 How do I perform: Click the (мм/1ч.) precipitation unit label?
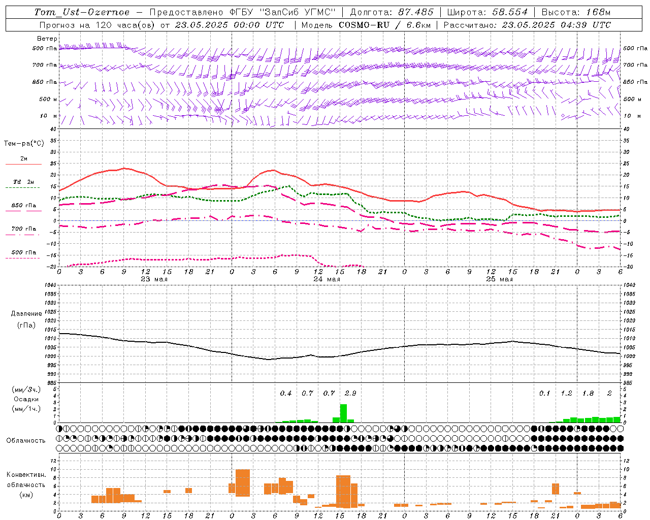pos(26,409)
